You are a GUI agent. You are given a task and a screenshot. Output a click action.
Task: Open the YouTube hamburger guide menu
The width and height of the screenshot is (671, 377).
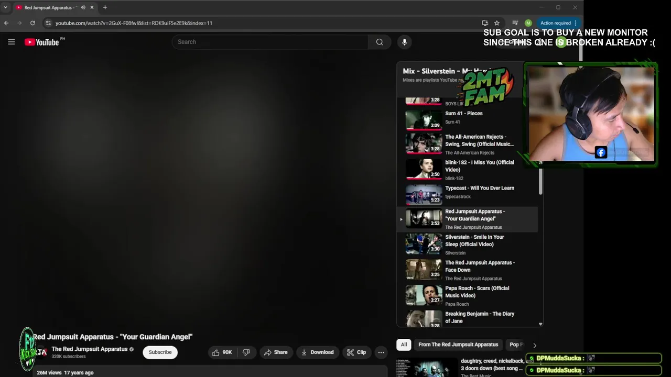point(12,42)
